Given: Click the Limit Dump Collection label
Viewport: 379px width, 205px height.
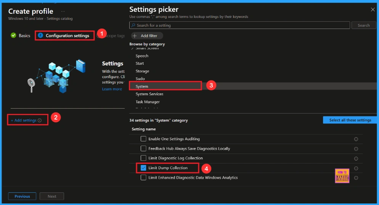Looking at the screenshot, I should (168, 168).
